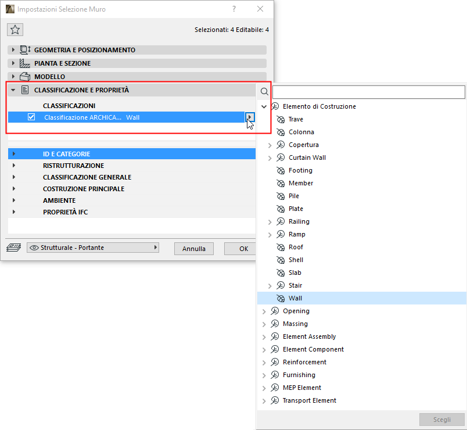
Task: Expand the Ristrutturazione group
Action: pyautogui.click(x=14, y=166)
